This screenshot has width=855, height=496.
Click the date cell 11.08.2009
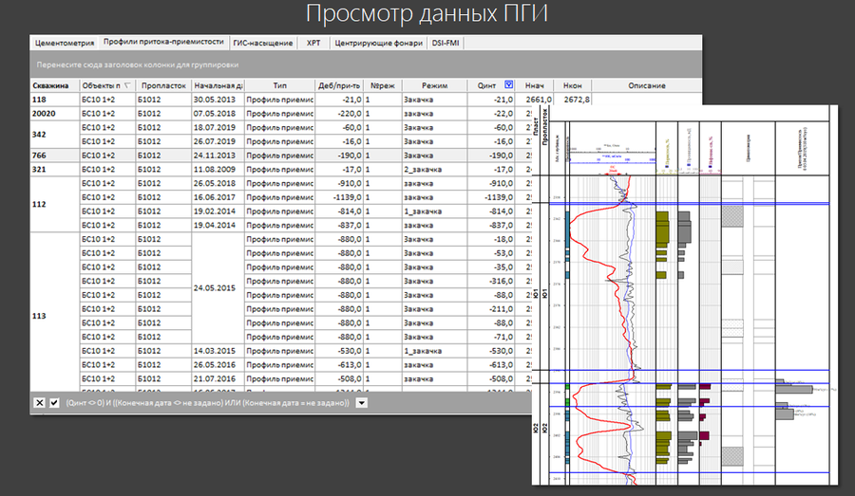coord(218,170)
